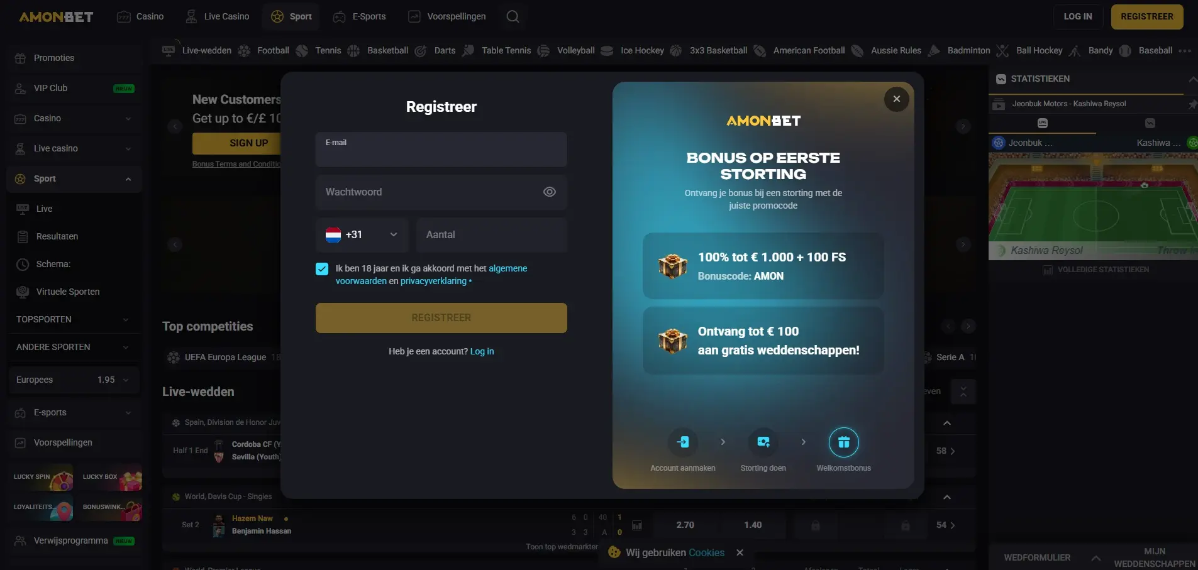Open Voorspellingen tab in top navigation
1198x570 pixels.
[x=447, y=16]
